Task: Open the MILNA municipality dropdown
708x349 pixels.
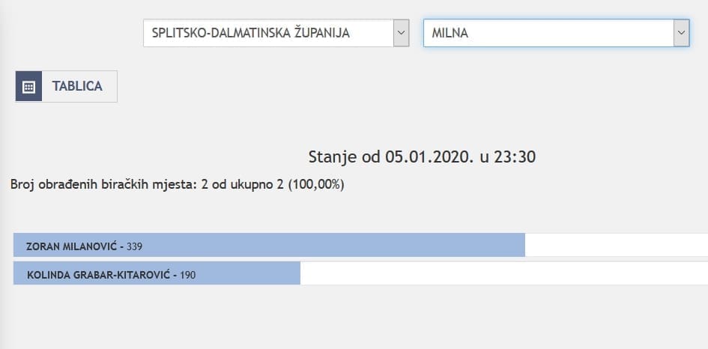Action: (x=548, y=33)
